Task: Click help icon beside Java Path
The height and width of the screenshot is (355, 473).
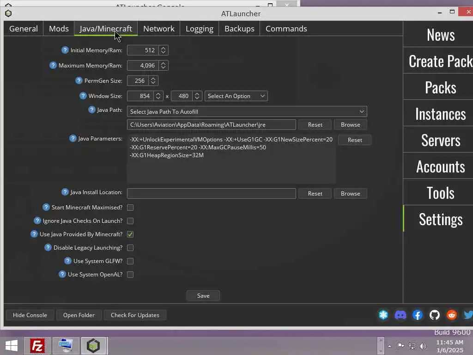Action: 92,110
